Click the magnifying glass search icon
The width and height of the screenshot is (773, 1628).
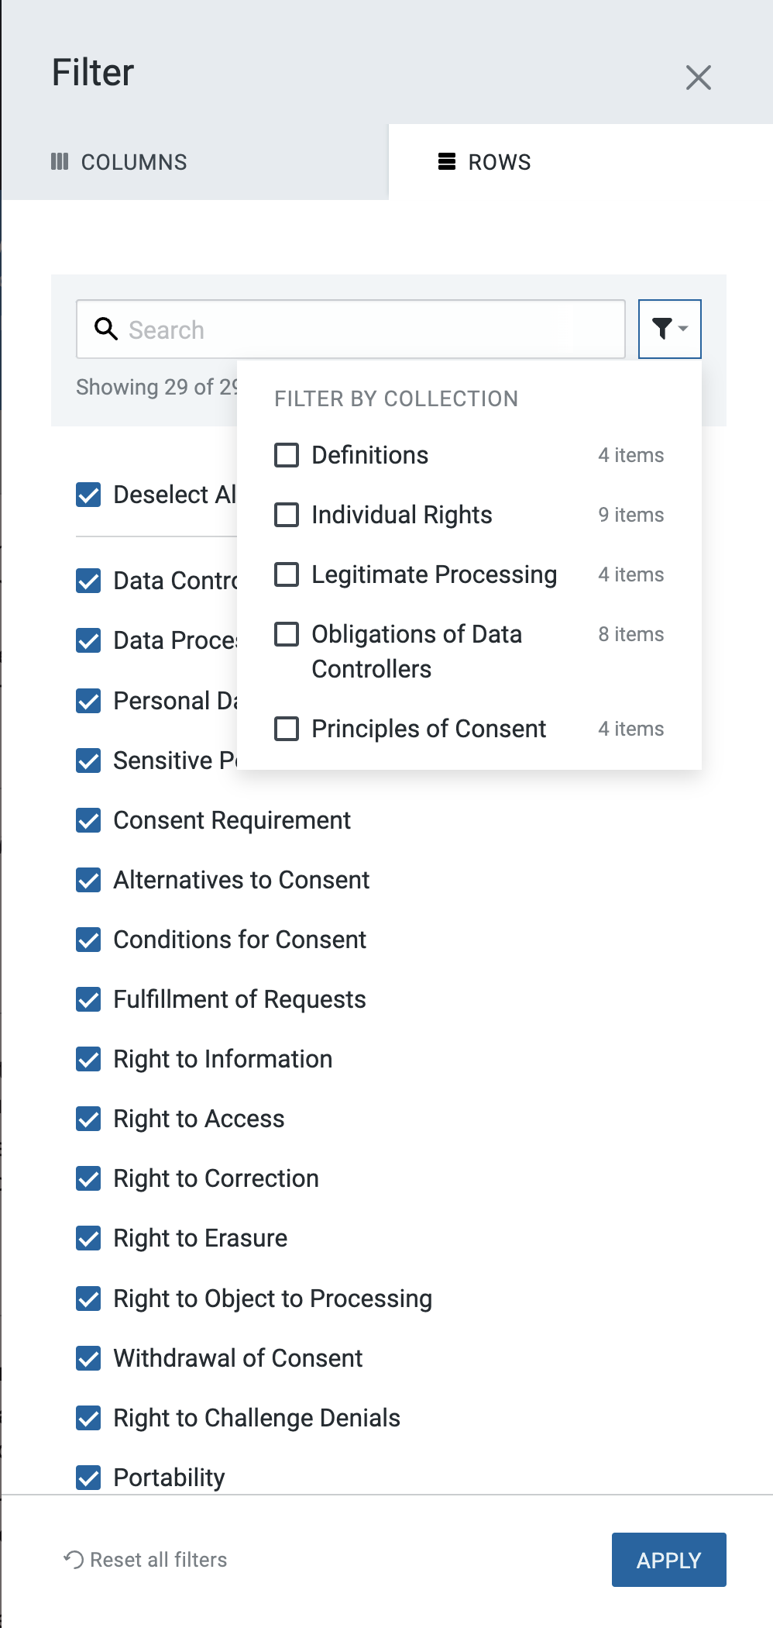tap(106, 329)
